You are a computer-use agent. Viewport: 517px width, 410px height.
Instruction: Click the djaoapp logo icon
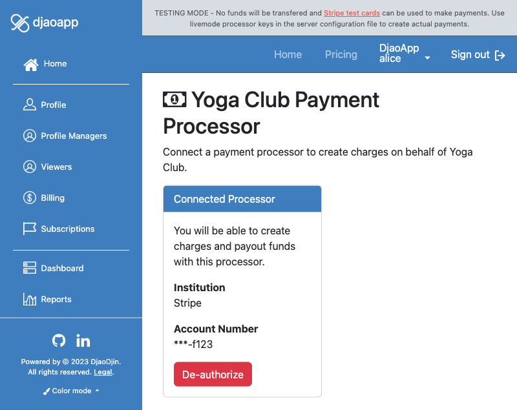point(20,23)
